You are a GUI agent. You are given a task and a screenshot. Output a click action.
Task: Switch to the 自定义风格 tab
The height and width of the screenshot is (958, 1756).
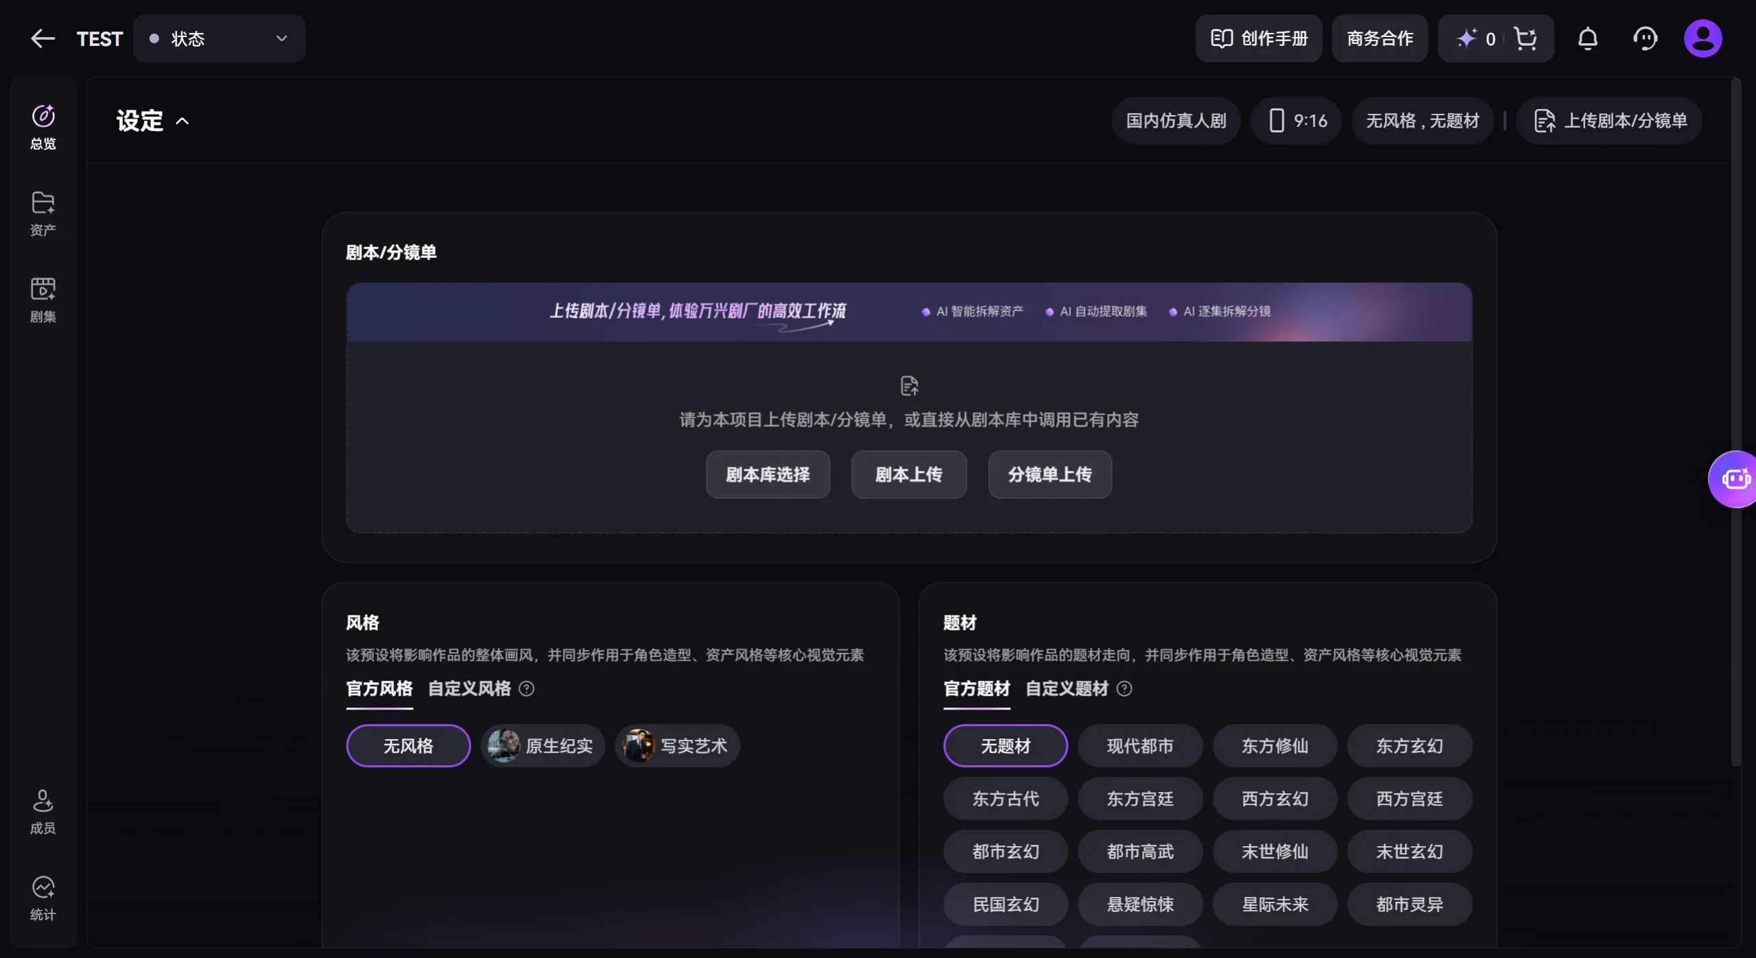[x=470, y=688]
